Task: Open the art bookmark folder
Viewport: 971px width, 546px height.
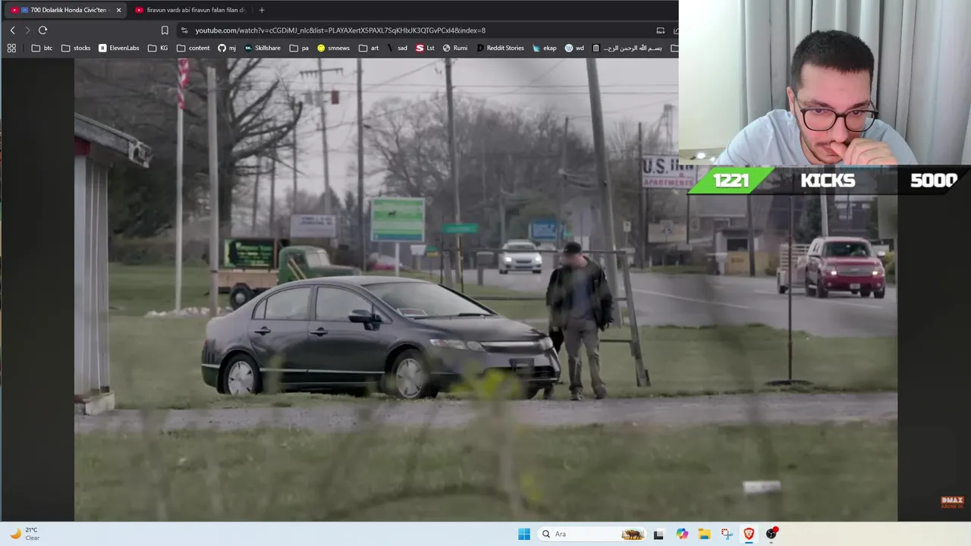Action: point(369,48)
